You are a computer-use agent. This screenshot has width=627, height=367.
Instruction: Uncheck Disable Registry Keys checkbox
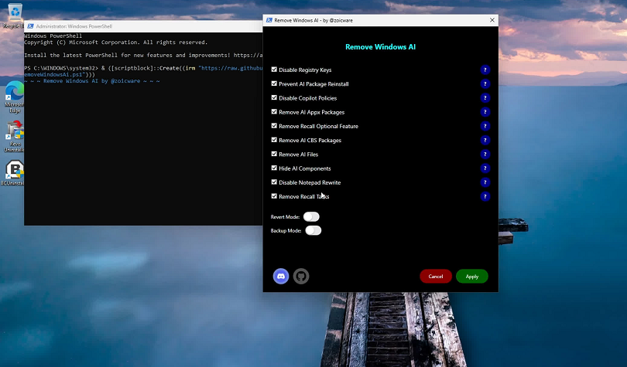click(274, 70)
